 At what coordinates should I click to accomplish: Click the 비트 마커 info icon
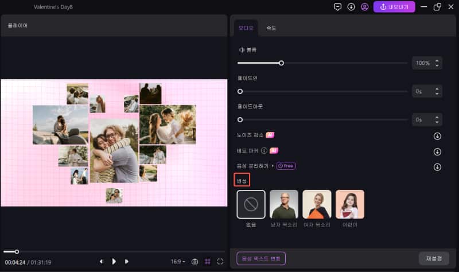[x=264, y=150]
